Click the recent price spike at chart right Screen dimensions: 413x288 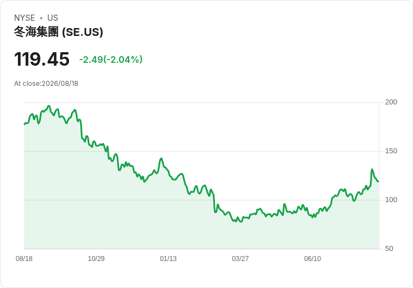click(x=372, y=169)
